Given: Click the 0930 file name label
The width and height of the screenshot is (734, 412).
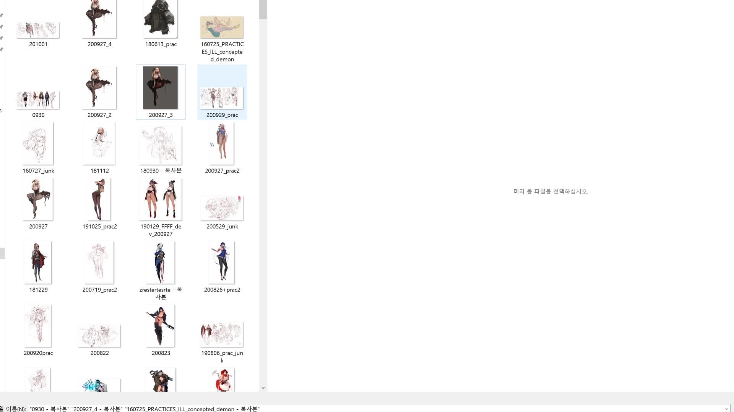Looking at the screenshot, I should [x=38, y=115].
